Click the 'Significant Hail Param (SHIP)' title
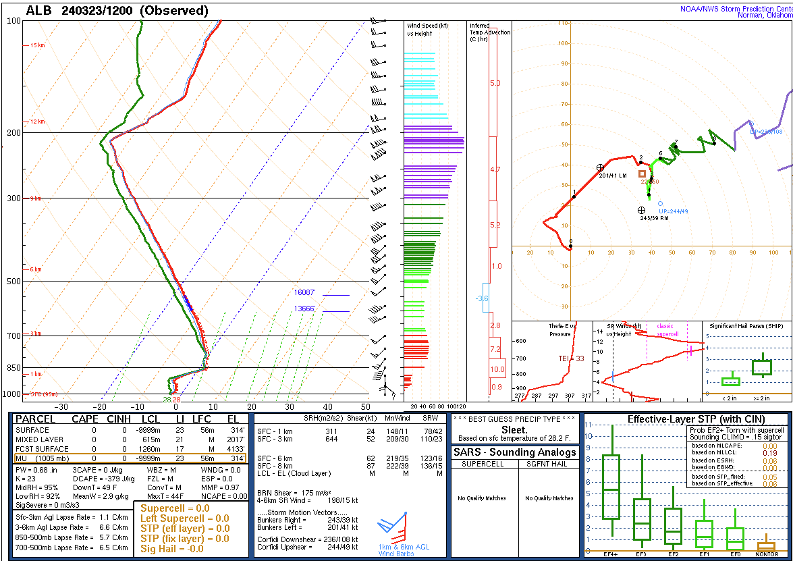The image size is (793, 561). 746,326
